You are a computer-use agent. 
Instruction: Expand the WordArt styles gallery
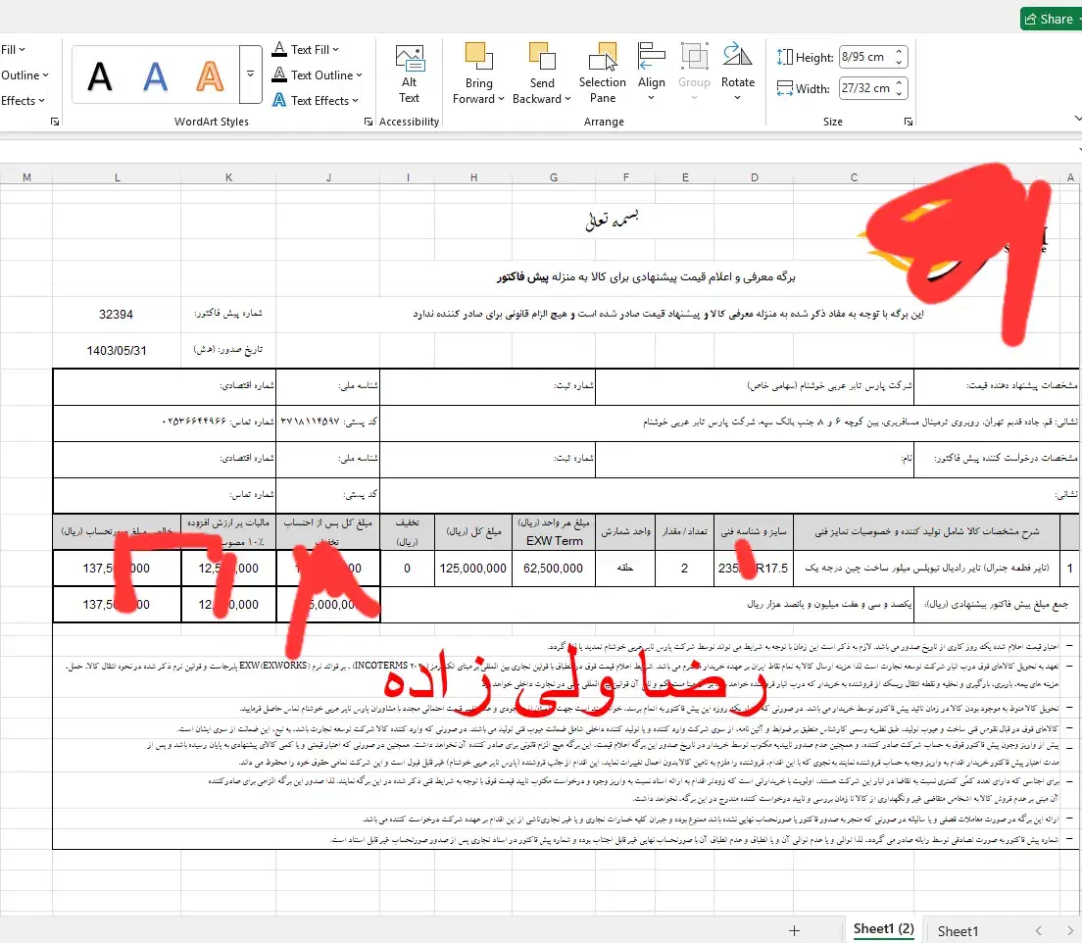(x=250, y=74)
